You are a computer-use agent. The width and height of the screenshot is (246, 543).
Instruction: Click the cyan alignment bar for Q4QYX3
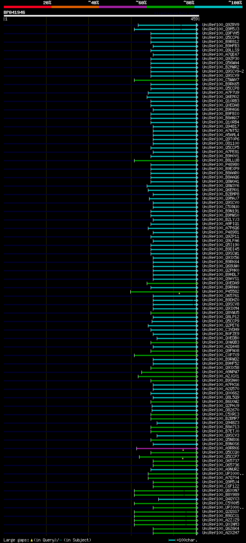(x=178, y=499)
